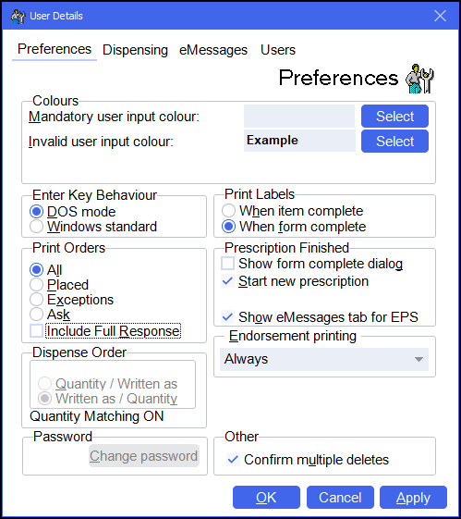Screen dimensions: 461x519
Task: Apply the preference changes
Action: pos(413,498)
